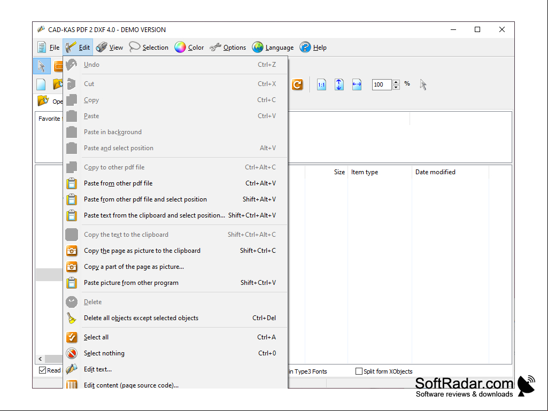Sort file list by Size column
This screenshot has width=548, height=411.
[326, 172]
